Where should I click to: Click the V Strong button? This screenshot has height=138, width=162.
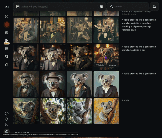(112, 65)
